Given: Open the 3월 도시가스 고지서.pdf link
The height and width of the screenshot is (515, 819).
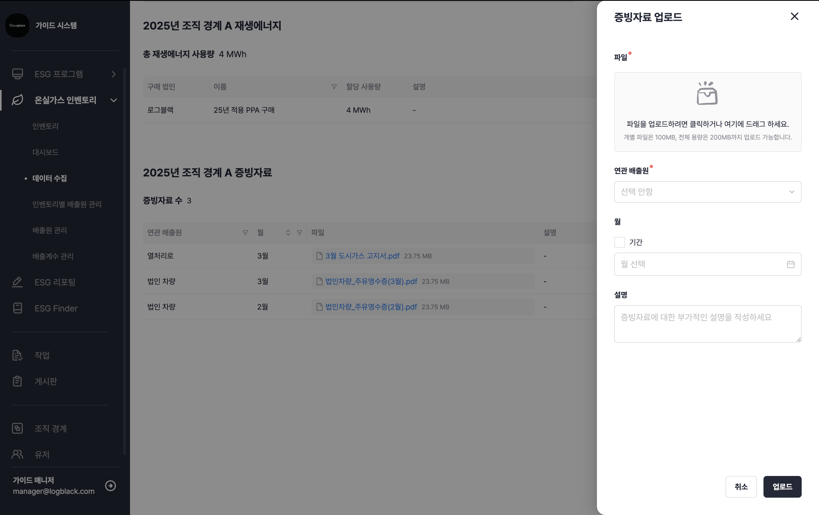Looking at the screenshot, I should coord(362,256).
